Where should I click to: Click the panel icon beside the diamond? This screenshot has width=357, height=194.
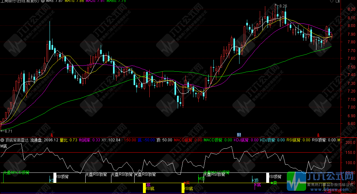338,2
